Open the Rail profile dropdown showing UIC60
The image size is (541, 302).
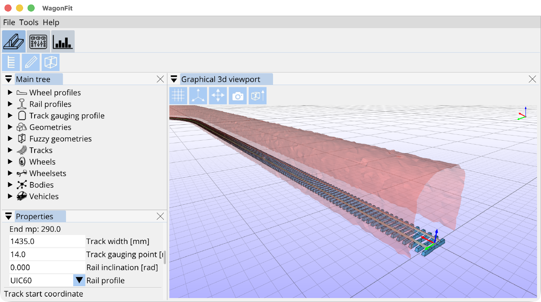[x=79, y=280]
